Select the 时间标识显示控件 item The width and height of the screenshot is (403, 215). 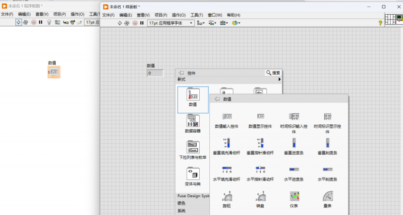(x=327, y=123)
